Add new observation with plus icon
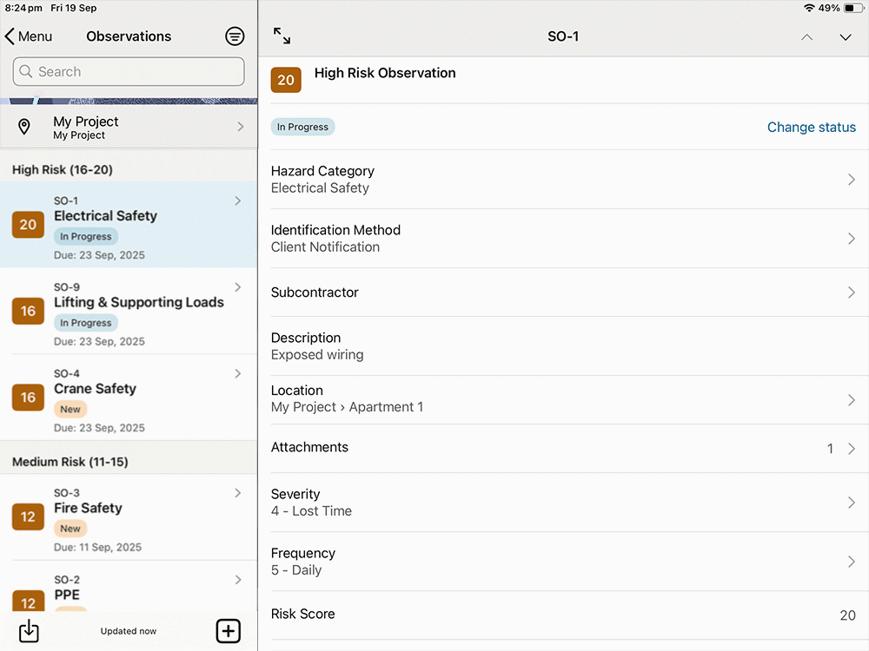The image size is (869, 651). pos(228,631)
